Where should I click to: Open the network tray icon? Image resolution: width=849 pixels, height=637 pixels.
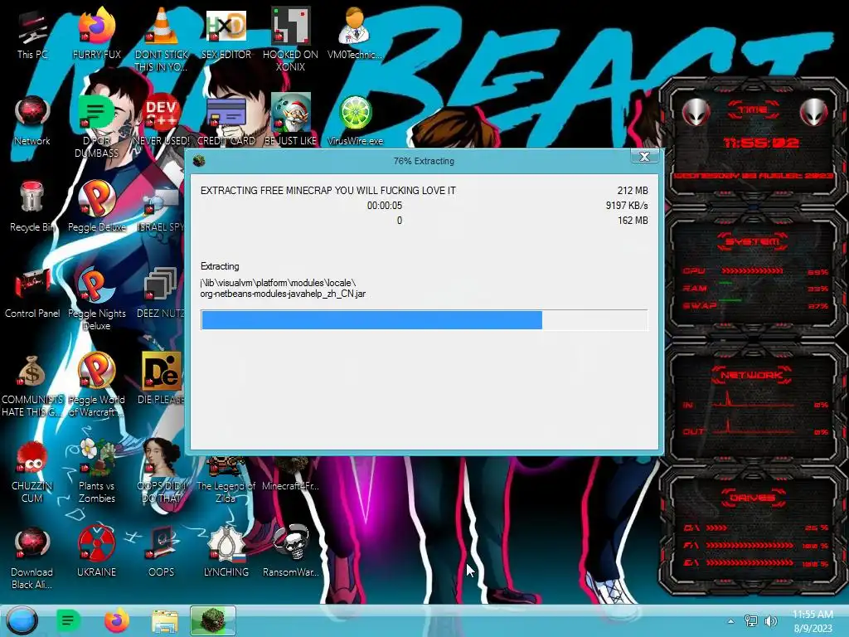751,621
